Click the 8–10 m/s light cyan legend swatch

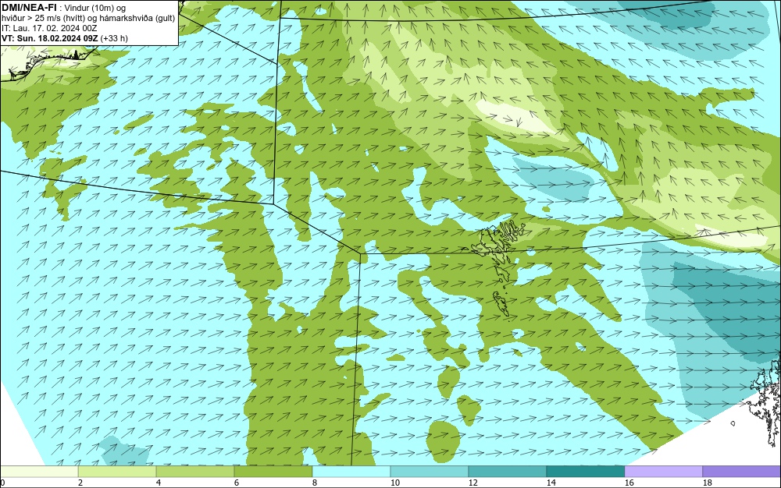point(351,471)
